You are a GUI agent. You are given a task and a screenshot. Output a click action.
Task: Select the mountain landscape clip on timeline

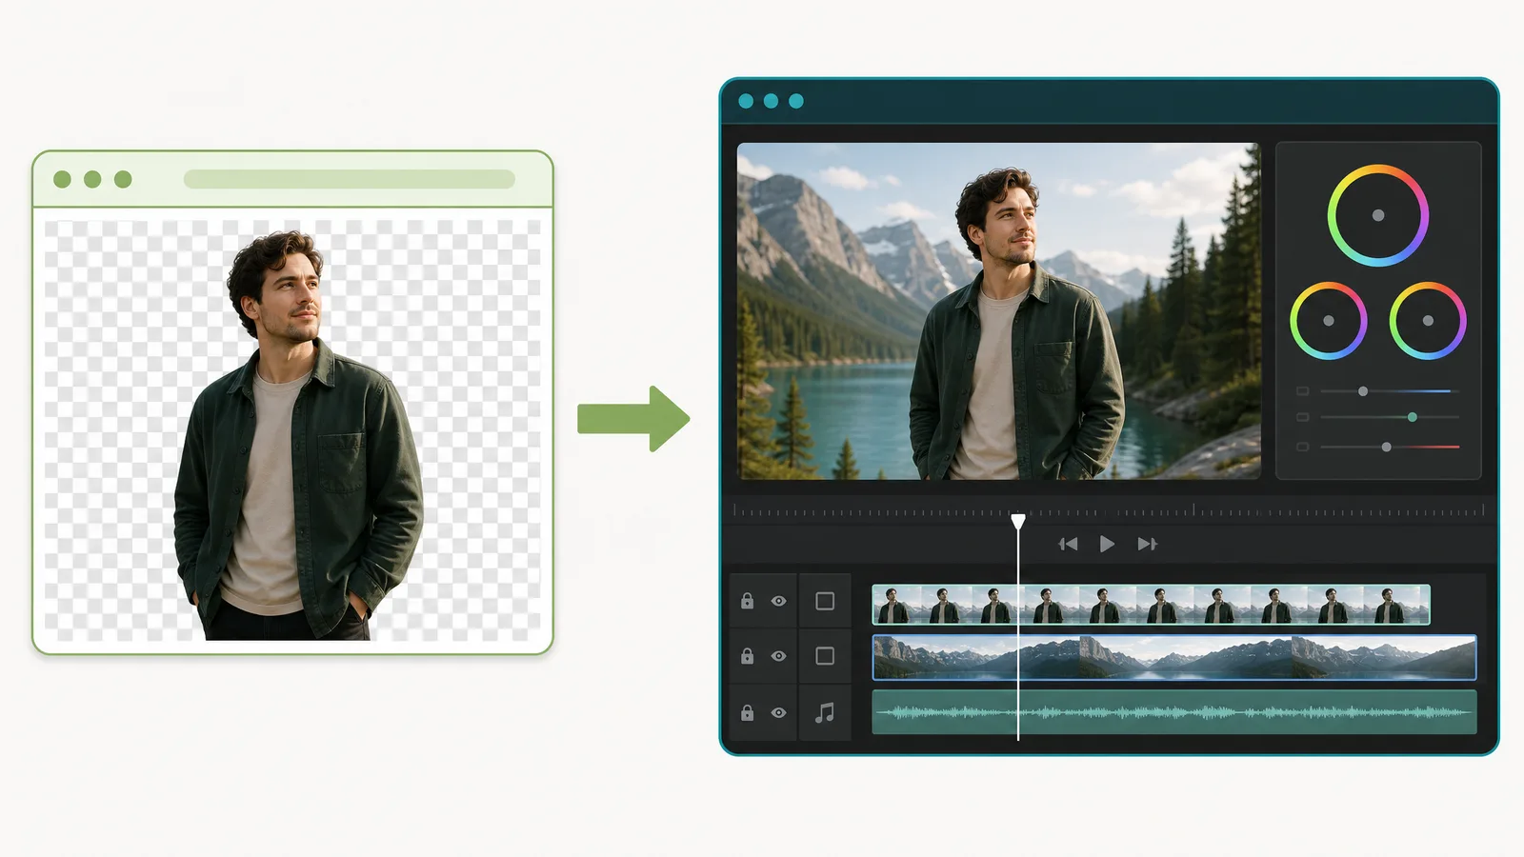click(x=1174, y=657)
